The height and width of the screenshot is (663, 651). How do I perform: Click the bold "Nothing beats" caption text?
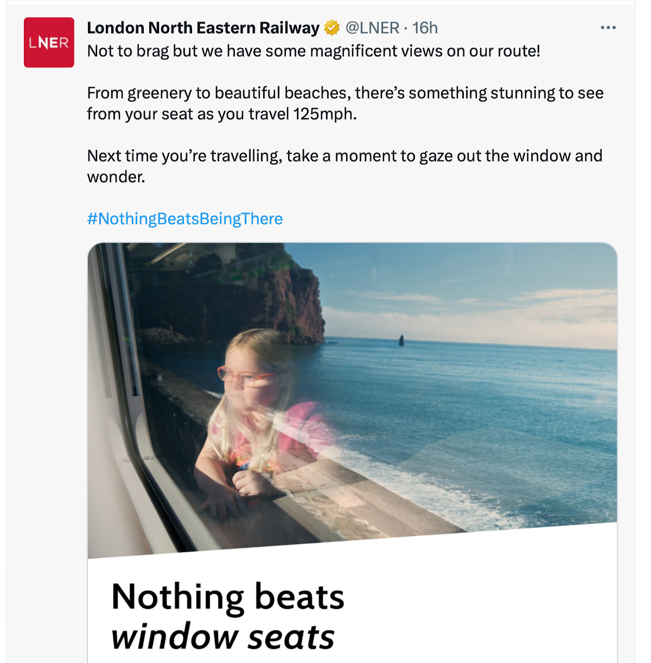pyautogui.click(x=228, y=597)
